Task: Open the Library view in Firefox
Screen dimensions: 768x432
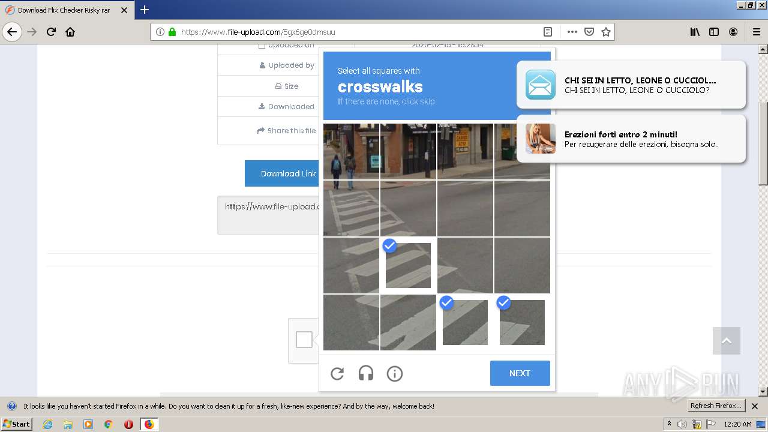Action: 695,32
